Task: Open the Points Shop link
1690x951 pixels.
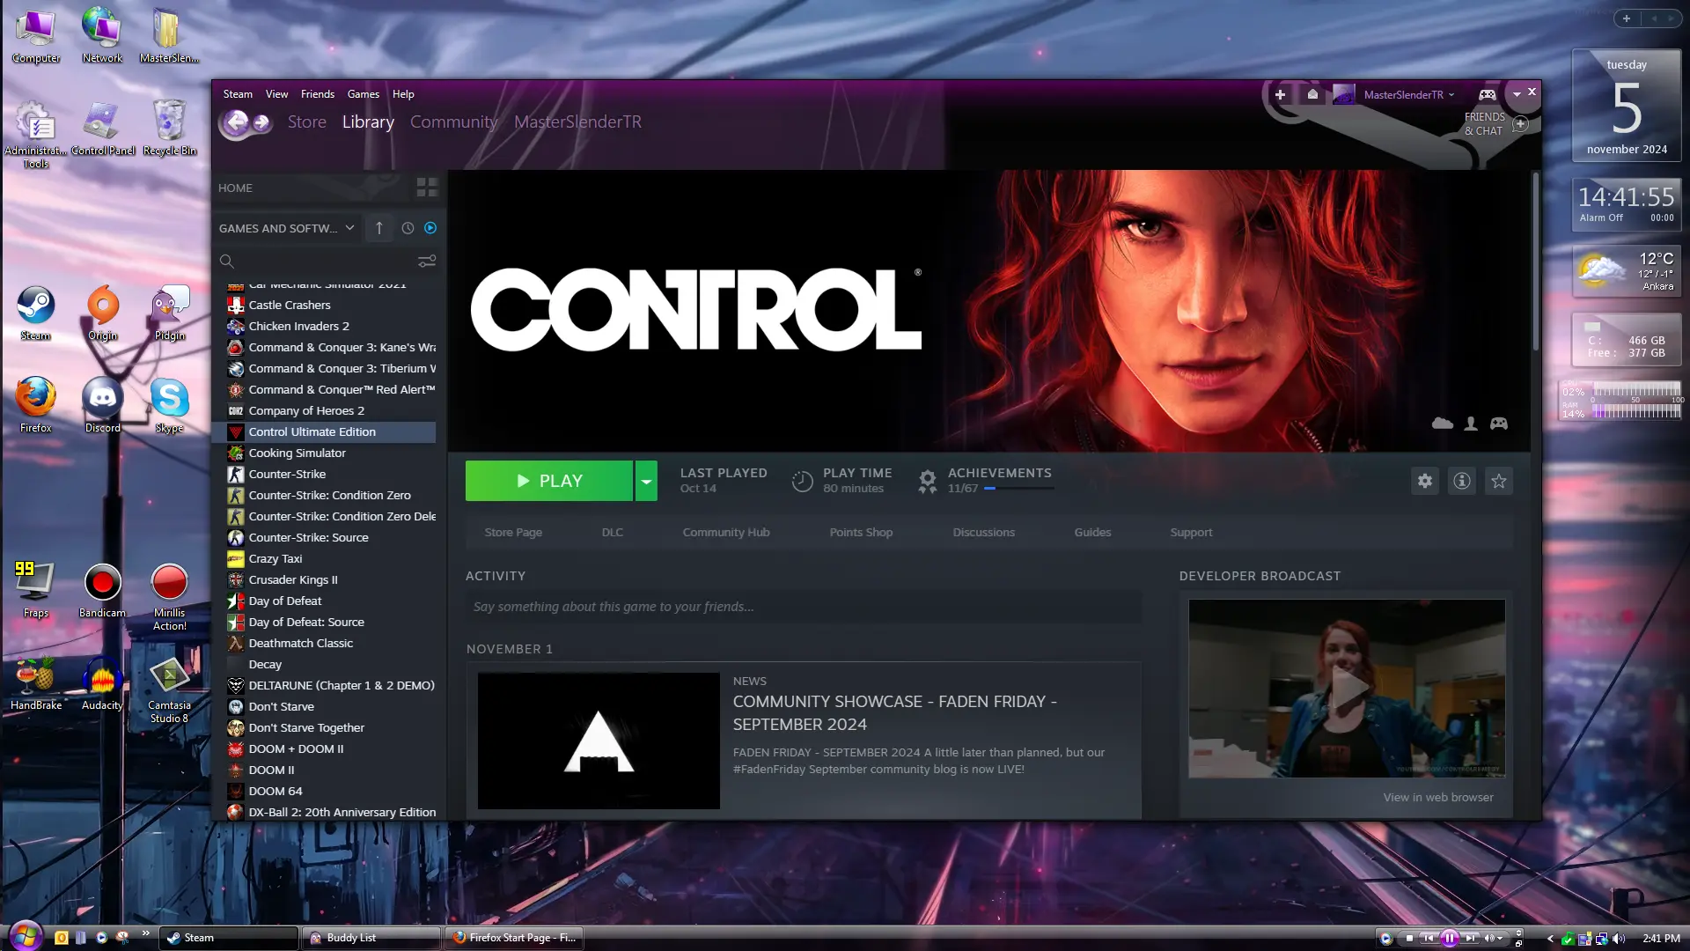Action: 861,533
